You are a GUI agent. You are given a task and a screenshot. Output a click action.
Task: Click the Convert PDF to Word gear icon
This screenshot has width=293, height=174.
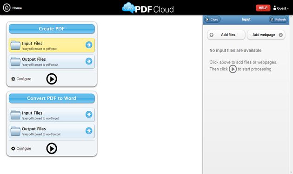point(13,148)
